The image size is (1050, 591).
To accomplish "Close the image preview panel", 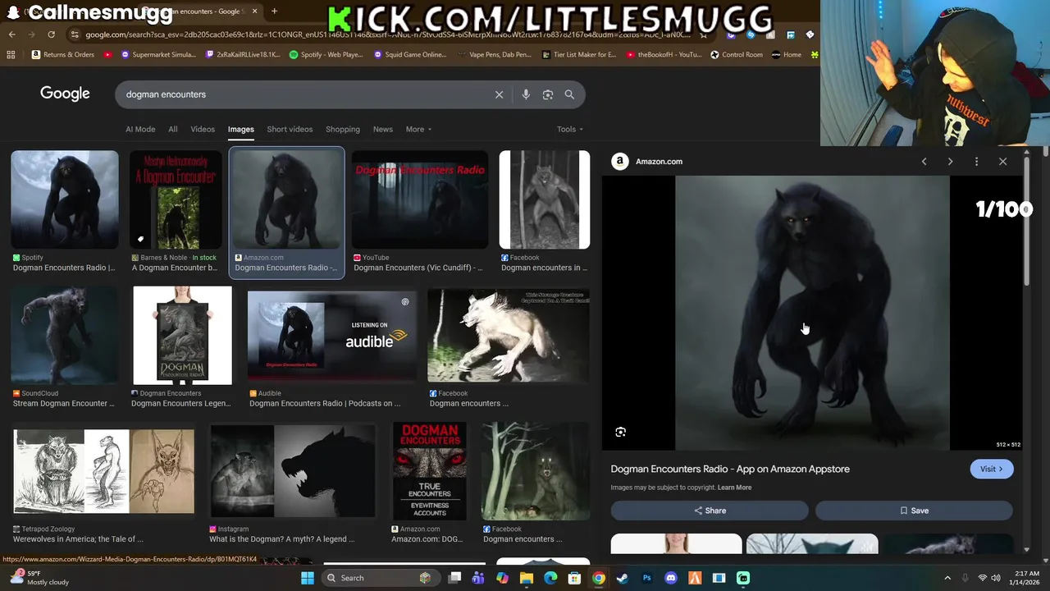I will 1002,162.
